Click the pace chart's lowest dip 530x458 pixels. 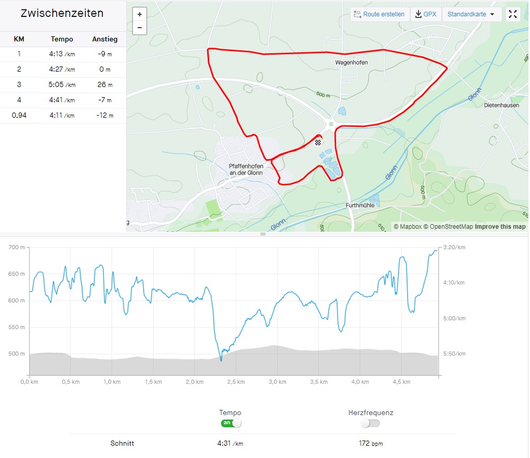pyautogui.click(x=221, y=360)
